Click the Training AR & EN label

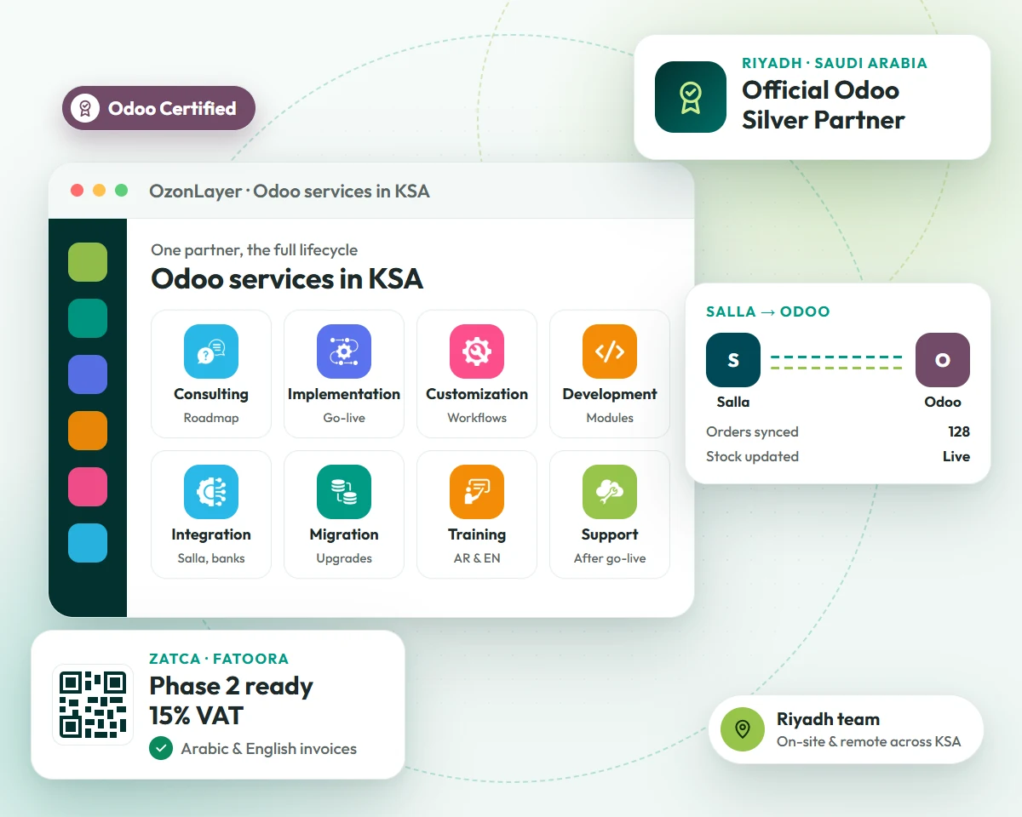(x=477, y=558)
